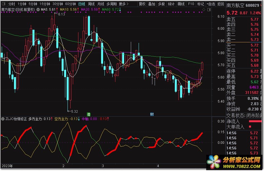Click the 多方主力: 0.13 value
This screenshot has width=265, height=171.
point(40,119)
